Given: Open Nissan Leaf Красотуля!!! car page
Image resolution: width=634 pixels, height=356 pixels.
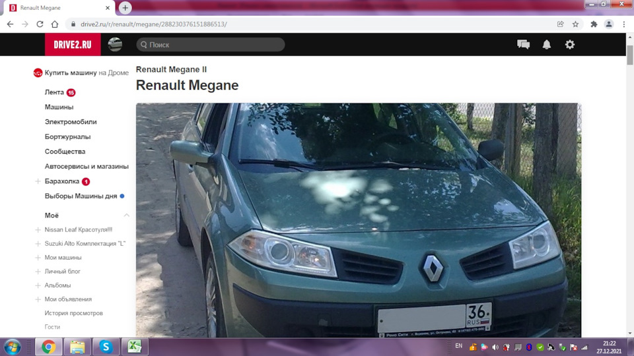Looking at the screenshot, I should click(79, 229).
